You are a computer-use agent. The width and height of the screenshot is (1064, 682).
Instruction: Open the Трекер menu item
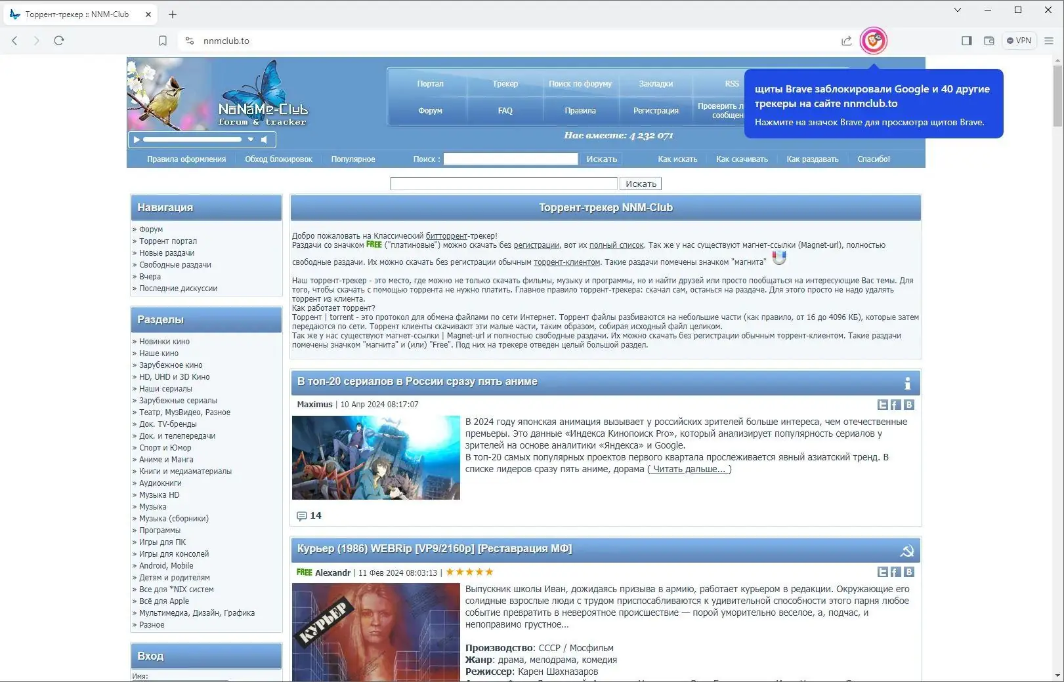click(x=505, y=84)
